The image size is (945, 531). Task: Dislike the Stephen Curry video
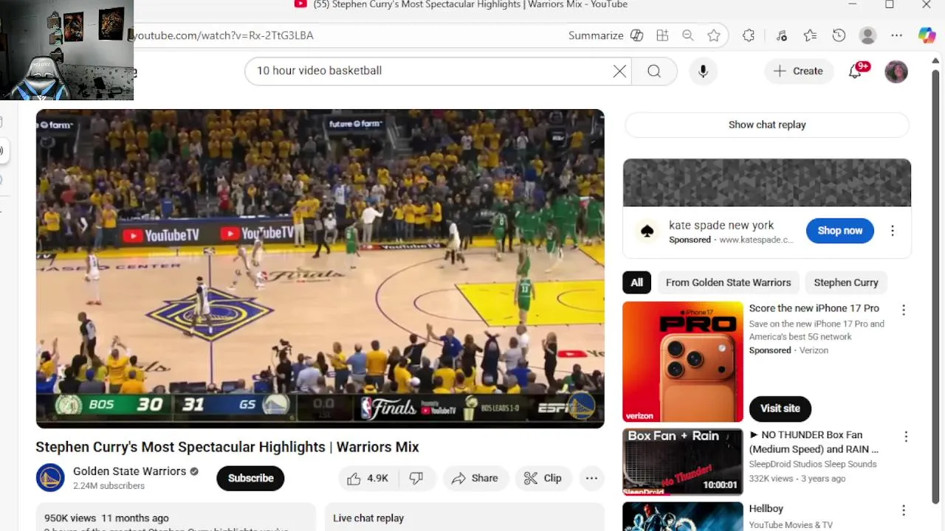[x=416, y=479]
